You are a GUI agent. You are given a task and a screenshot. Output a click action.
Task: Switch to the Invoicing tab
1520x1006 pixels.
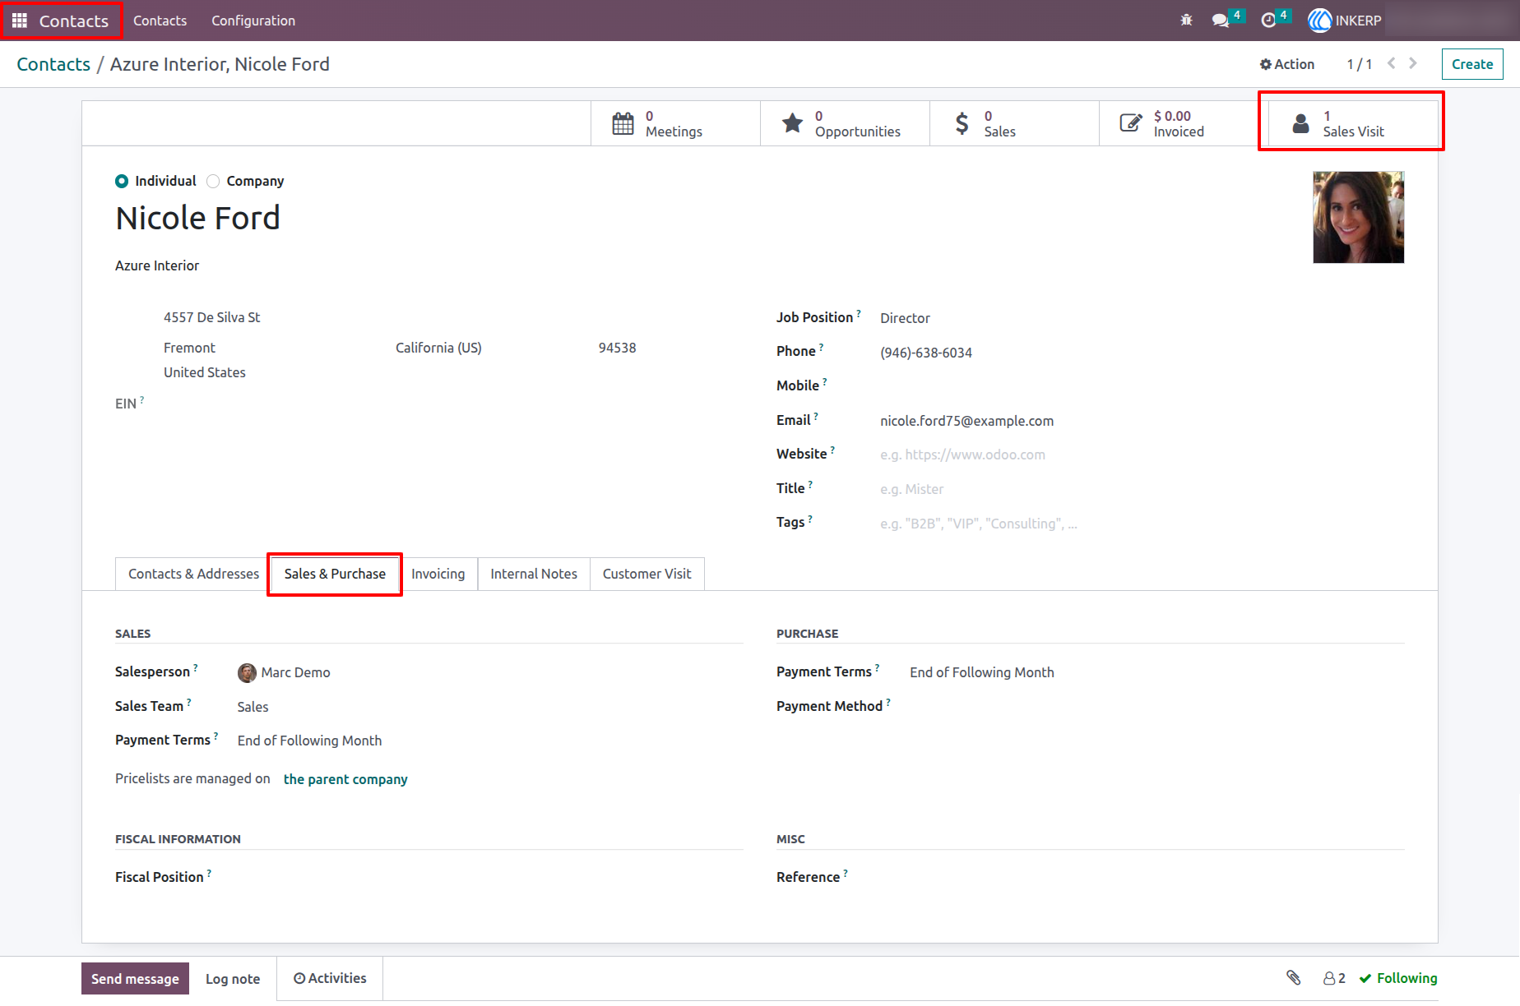tap(438, 574)
